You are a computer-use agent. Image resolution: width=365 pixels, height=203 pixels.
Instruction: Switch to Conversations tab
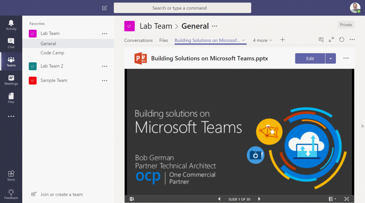pos(139,40)
